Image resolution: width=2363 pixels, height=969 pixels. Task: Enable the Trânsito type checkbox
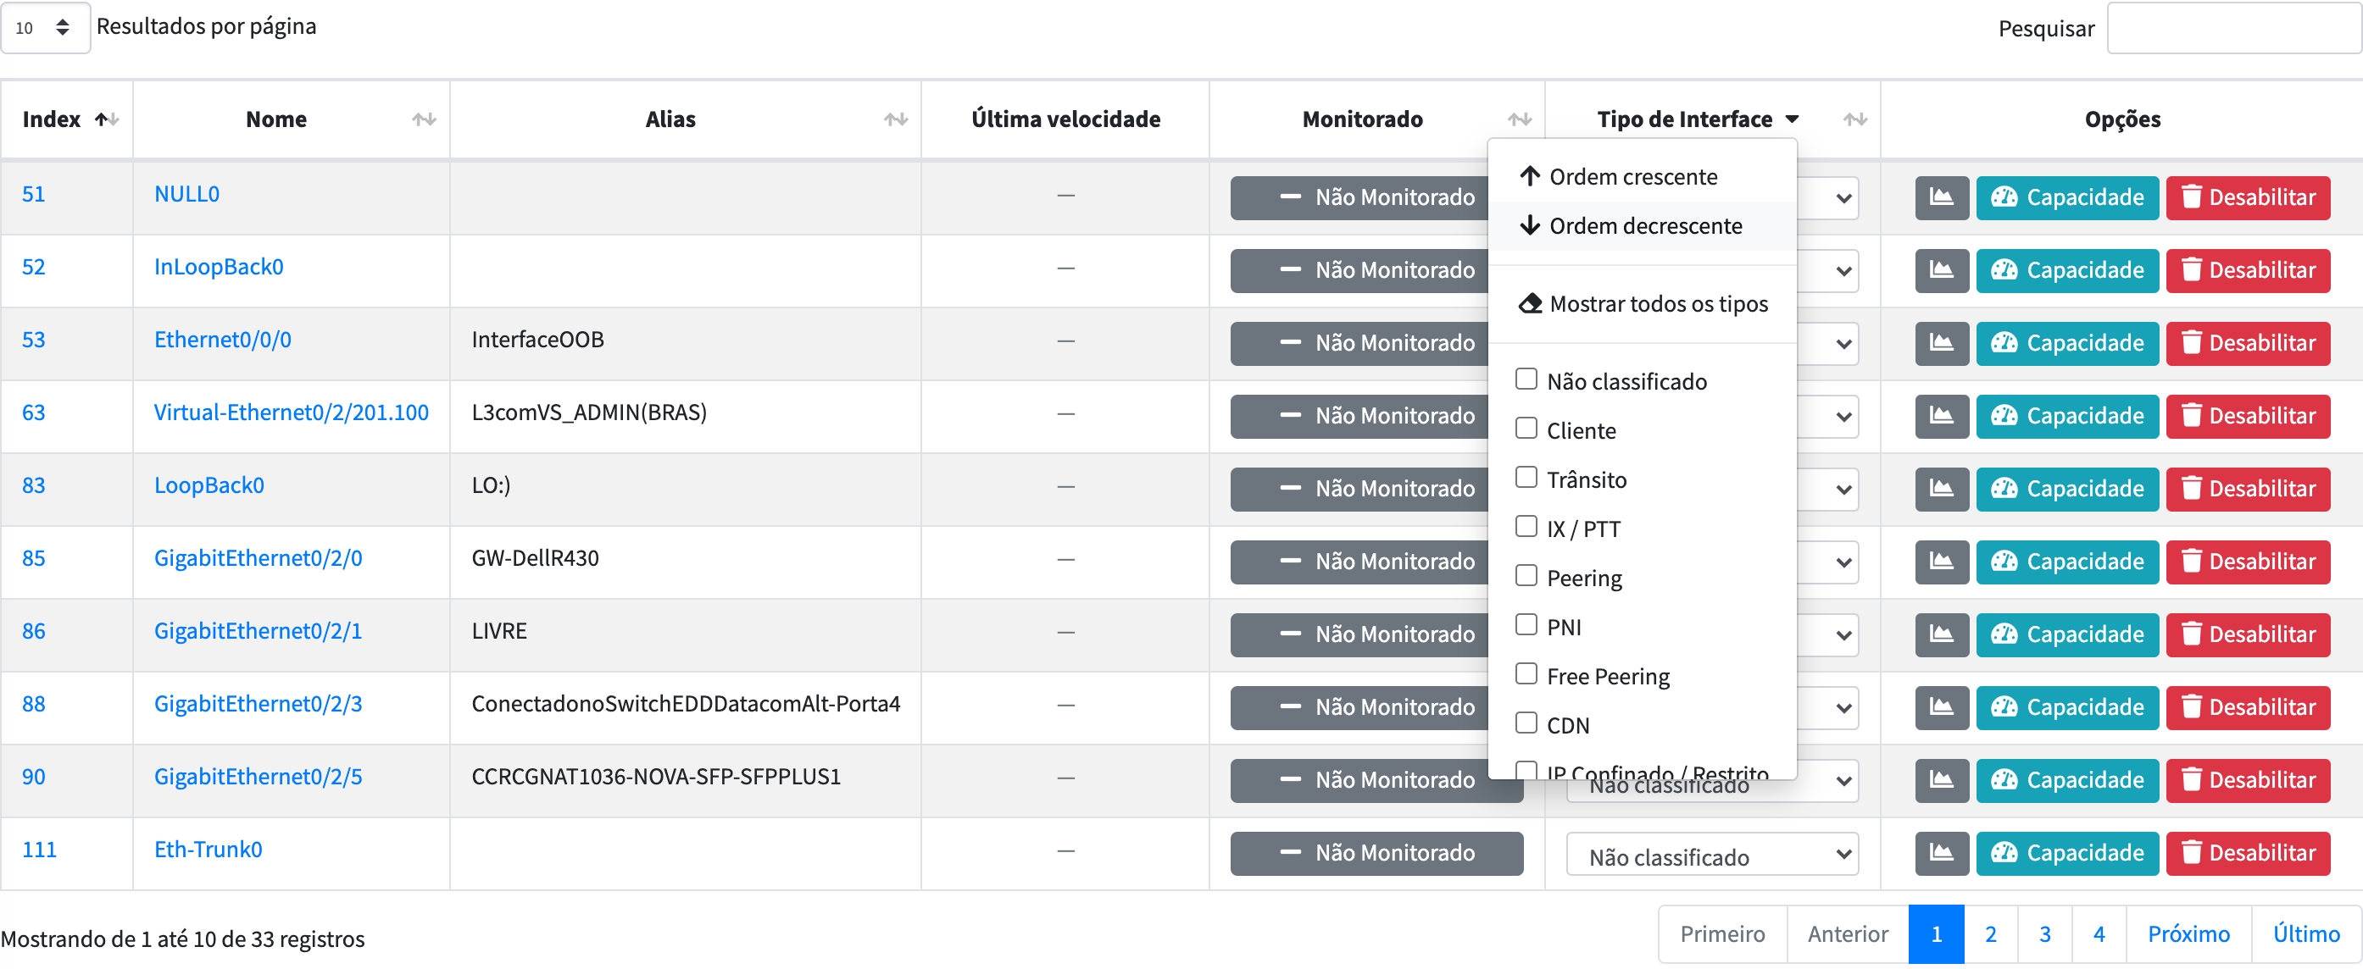pos(1526,478)
